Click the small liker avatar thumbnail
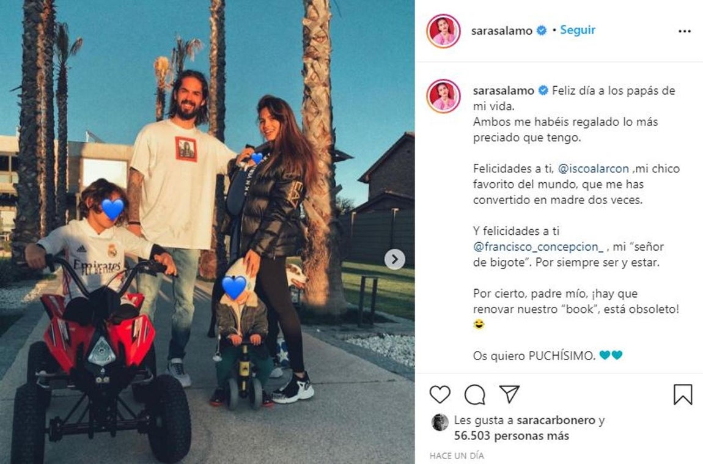Screen dimensions: 703x464 (440, 422)
